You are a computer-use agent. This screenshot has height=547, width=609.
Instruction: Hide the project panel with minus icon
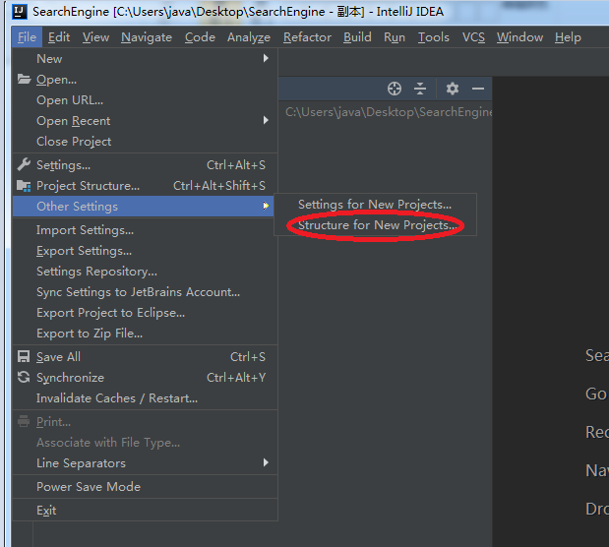coord(478,89)
